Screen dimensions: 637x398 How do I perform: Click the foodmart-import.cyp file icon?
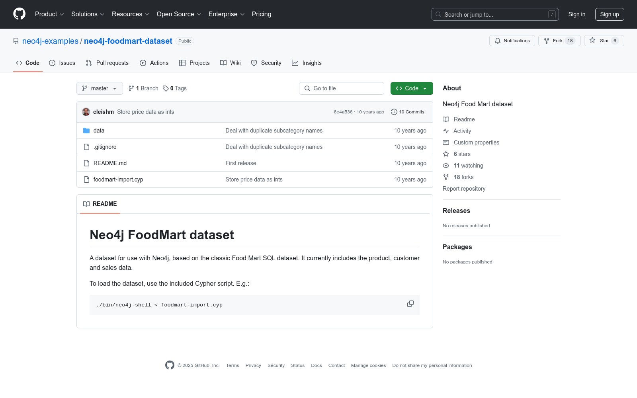click(x=86, y=179)
